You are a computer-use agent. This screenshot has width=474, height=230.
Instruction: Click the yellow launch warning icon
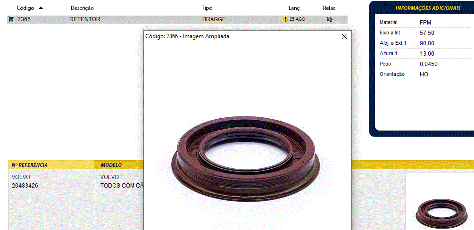[285, 19]
